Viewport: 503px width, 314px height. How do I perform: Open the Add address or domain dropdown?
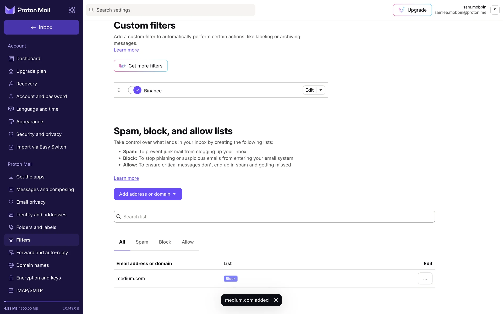(148, 194)
